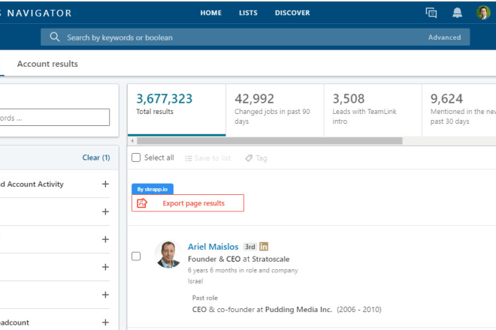
Task: Click the 'Israel' location text
Action: tap(195, 281)
